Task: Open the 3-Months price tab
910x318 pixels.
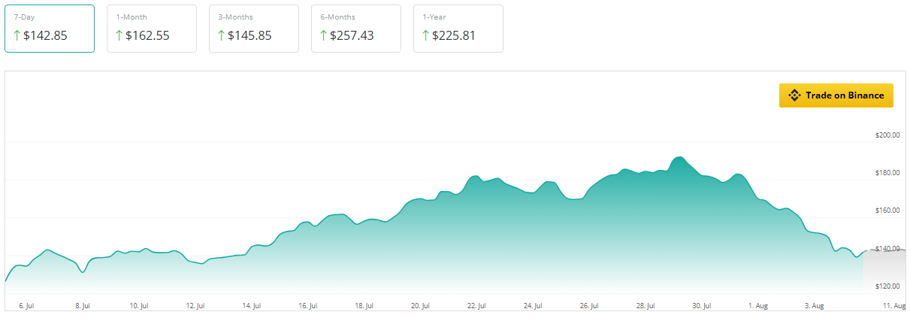Action: click(x=254, y=29)
